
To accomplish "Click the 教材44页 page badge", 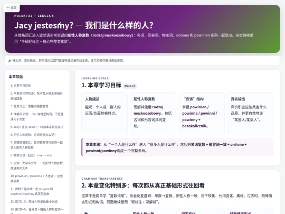I will pos(130,86).
